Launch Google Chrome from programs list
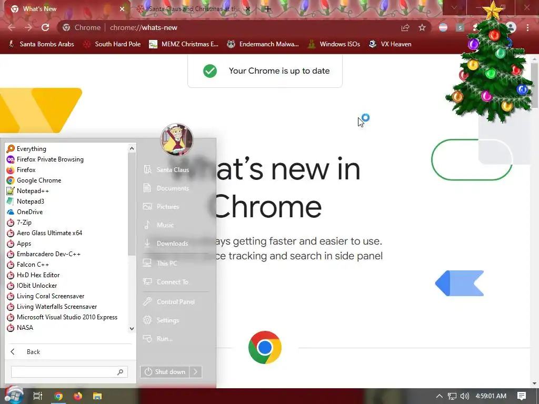This screenshot has width=539, height=404. point(67,180)
